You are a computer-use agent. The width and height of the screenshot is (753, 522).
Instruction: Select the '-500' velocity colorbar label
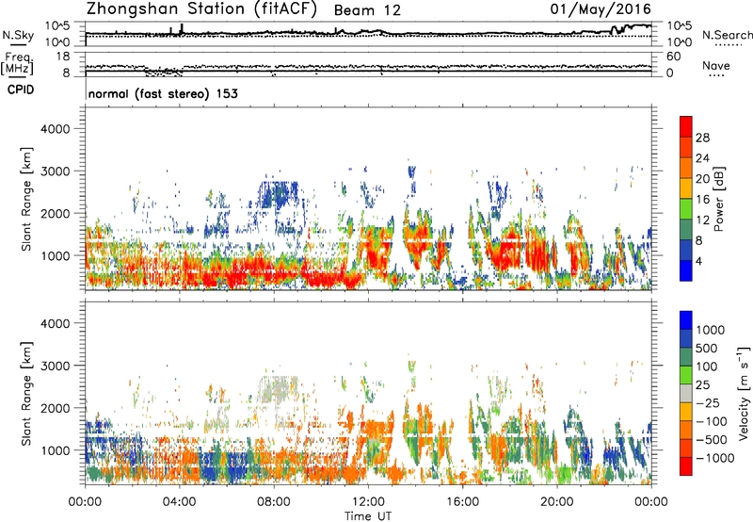click(712, 439)
